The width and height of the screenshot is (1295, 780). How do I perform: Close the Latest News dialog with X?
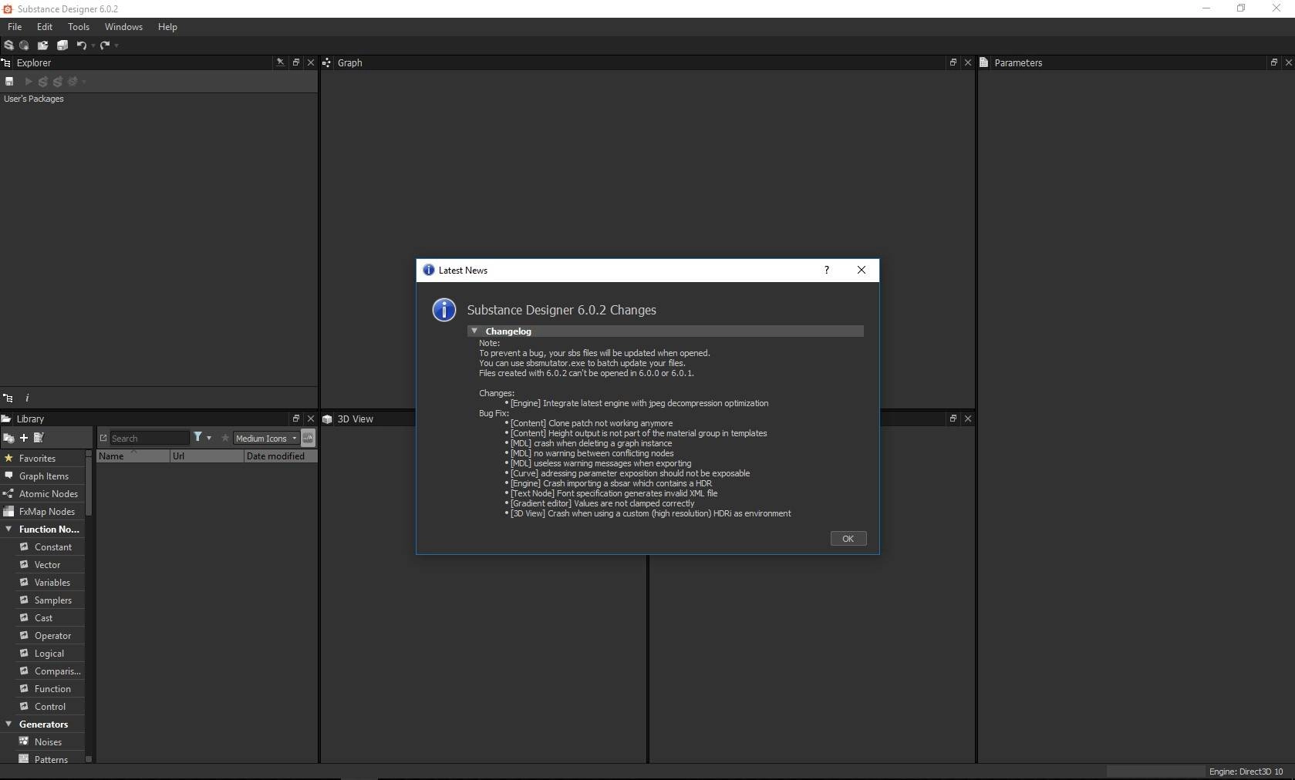point(862,270)
